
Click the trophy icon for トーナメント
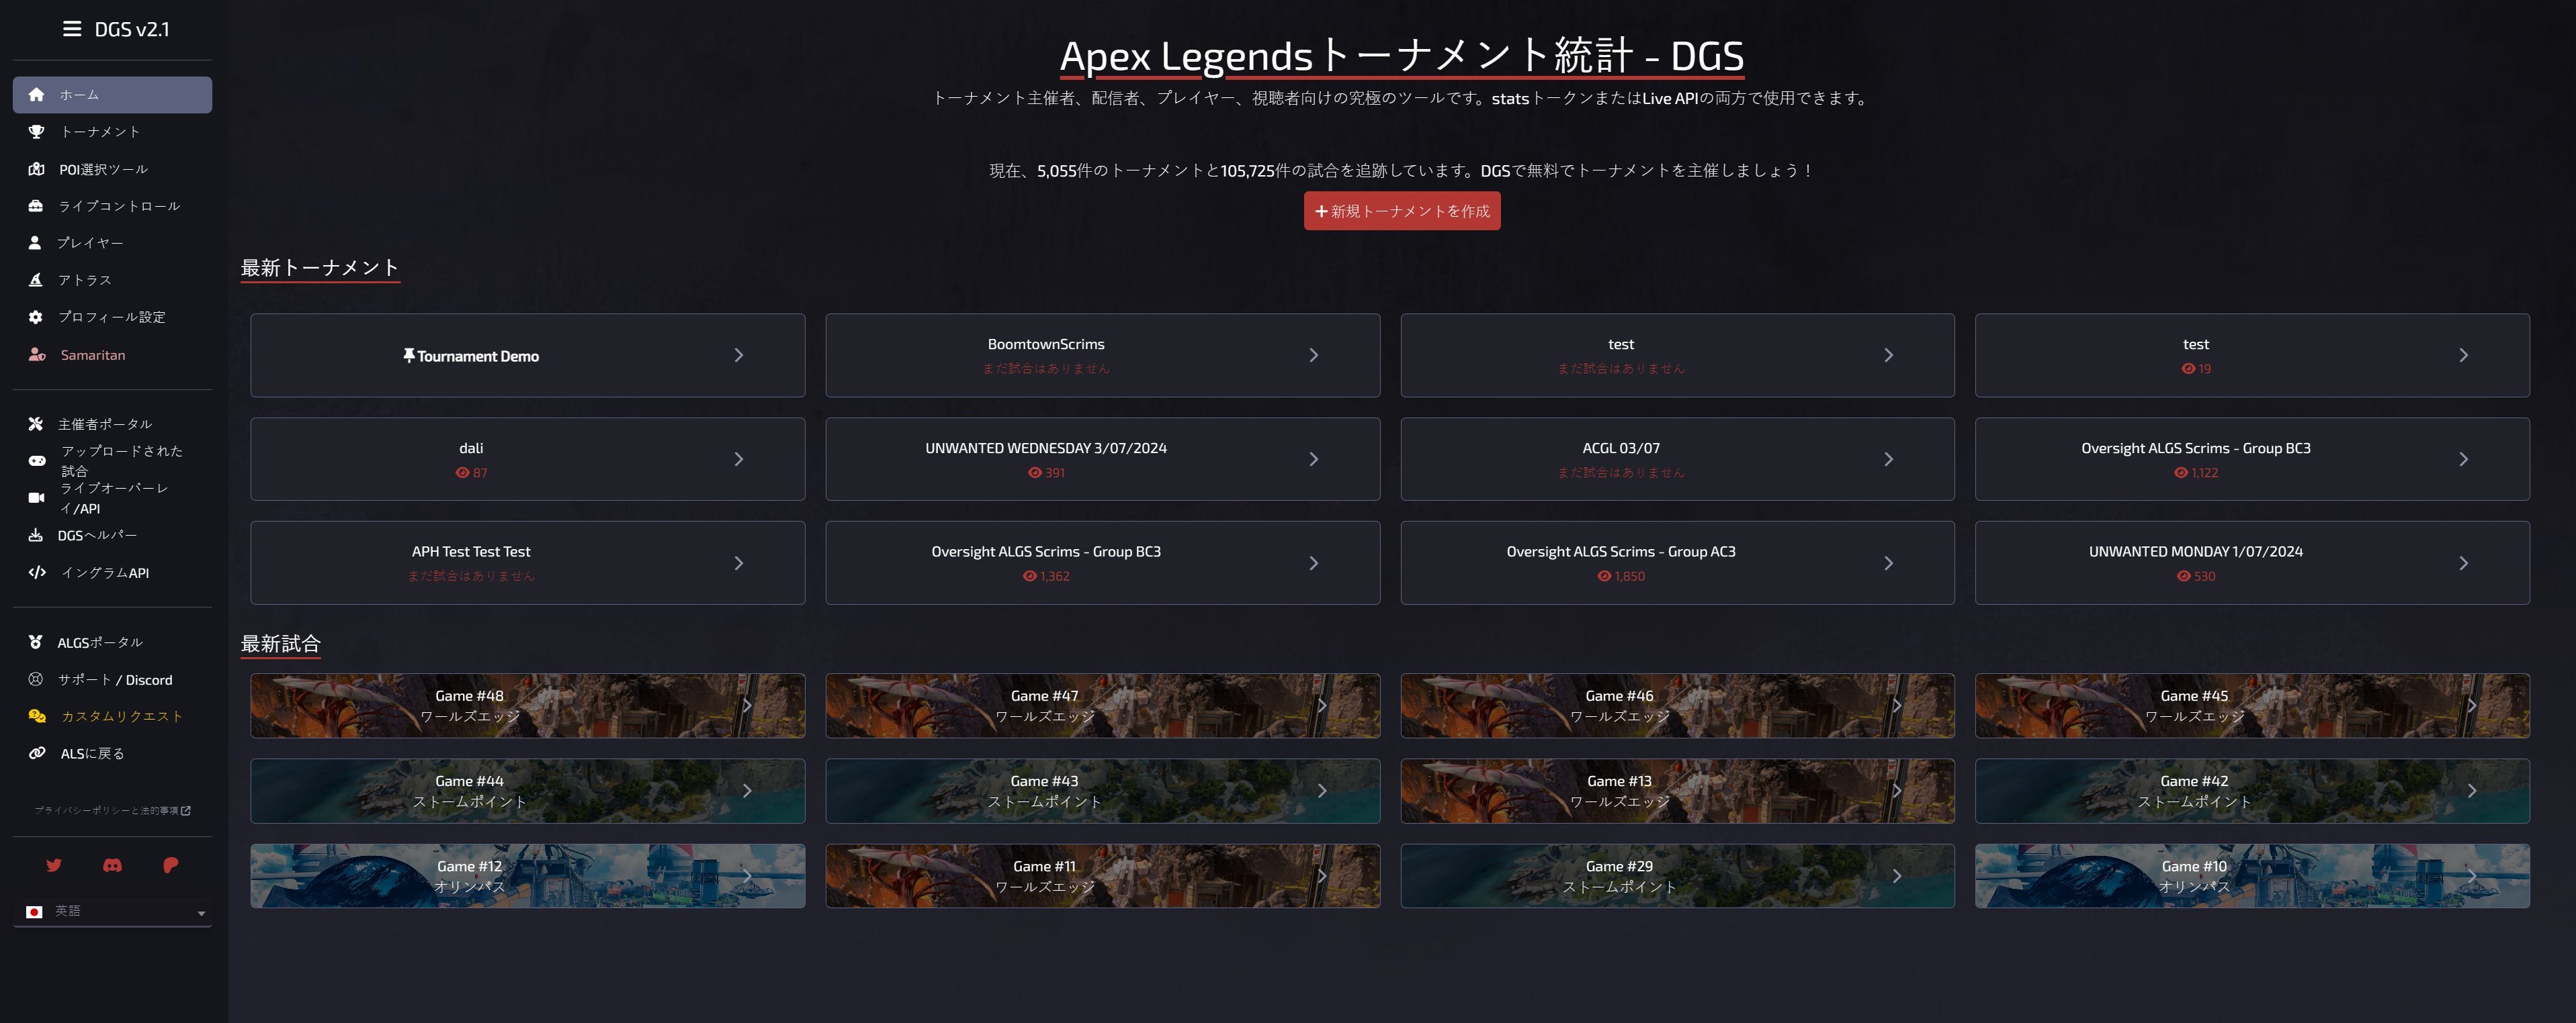[36, 132]
